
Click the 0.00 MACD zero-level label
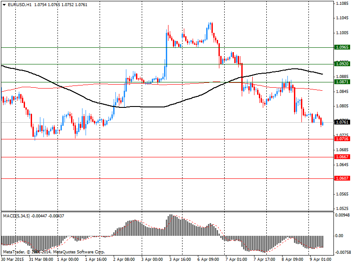tap(339, 236)
